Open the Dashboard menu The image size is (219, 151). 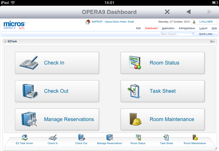[x=151, y=28]
